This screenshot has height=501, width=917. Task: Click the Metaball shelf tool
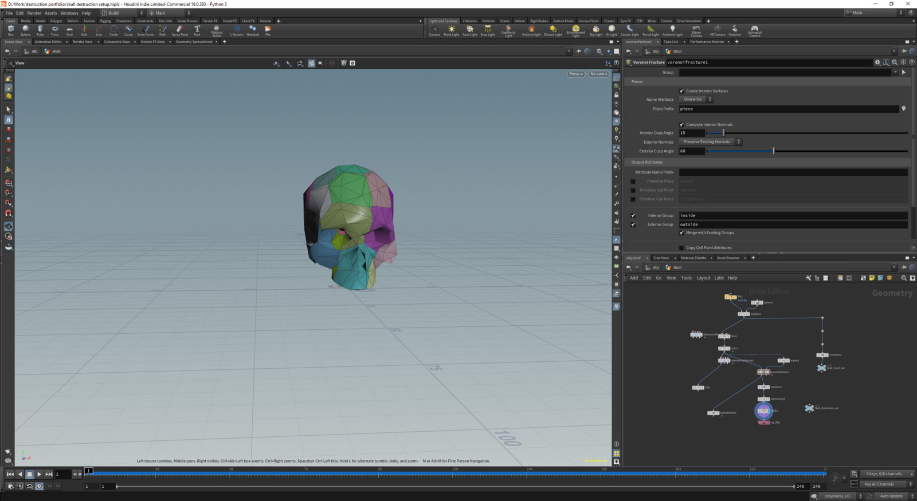tap(252, 30)
